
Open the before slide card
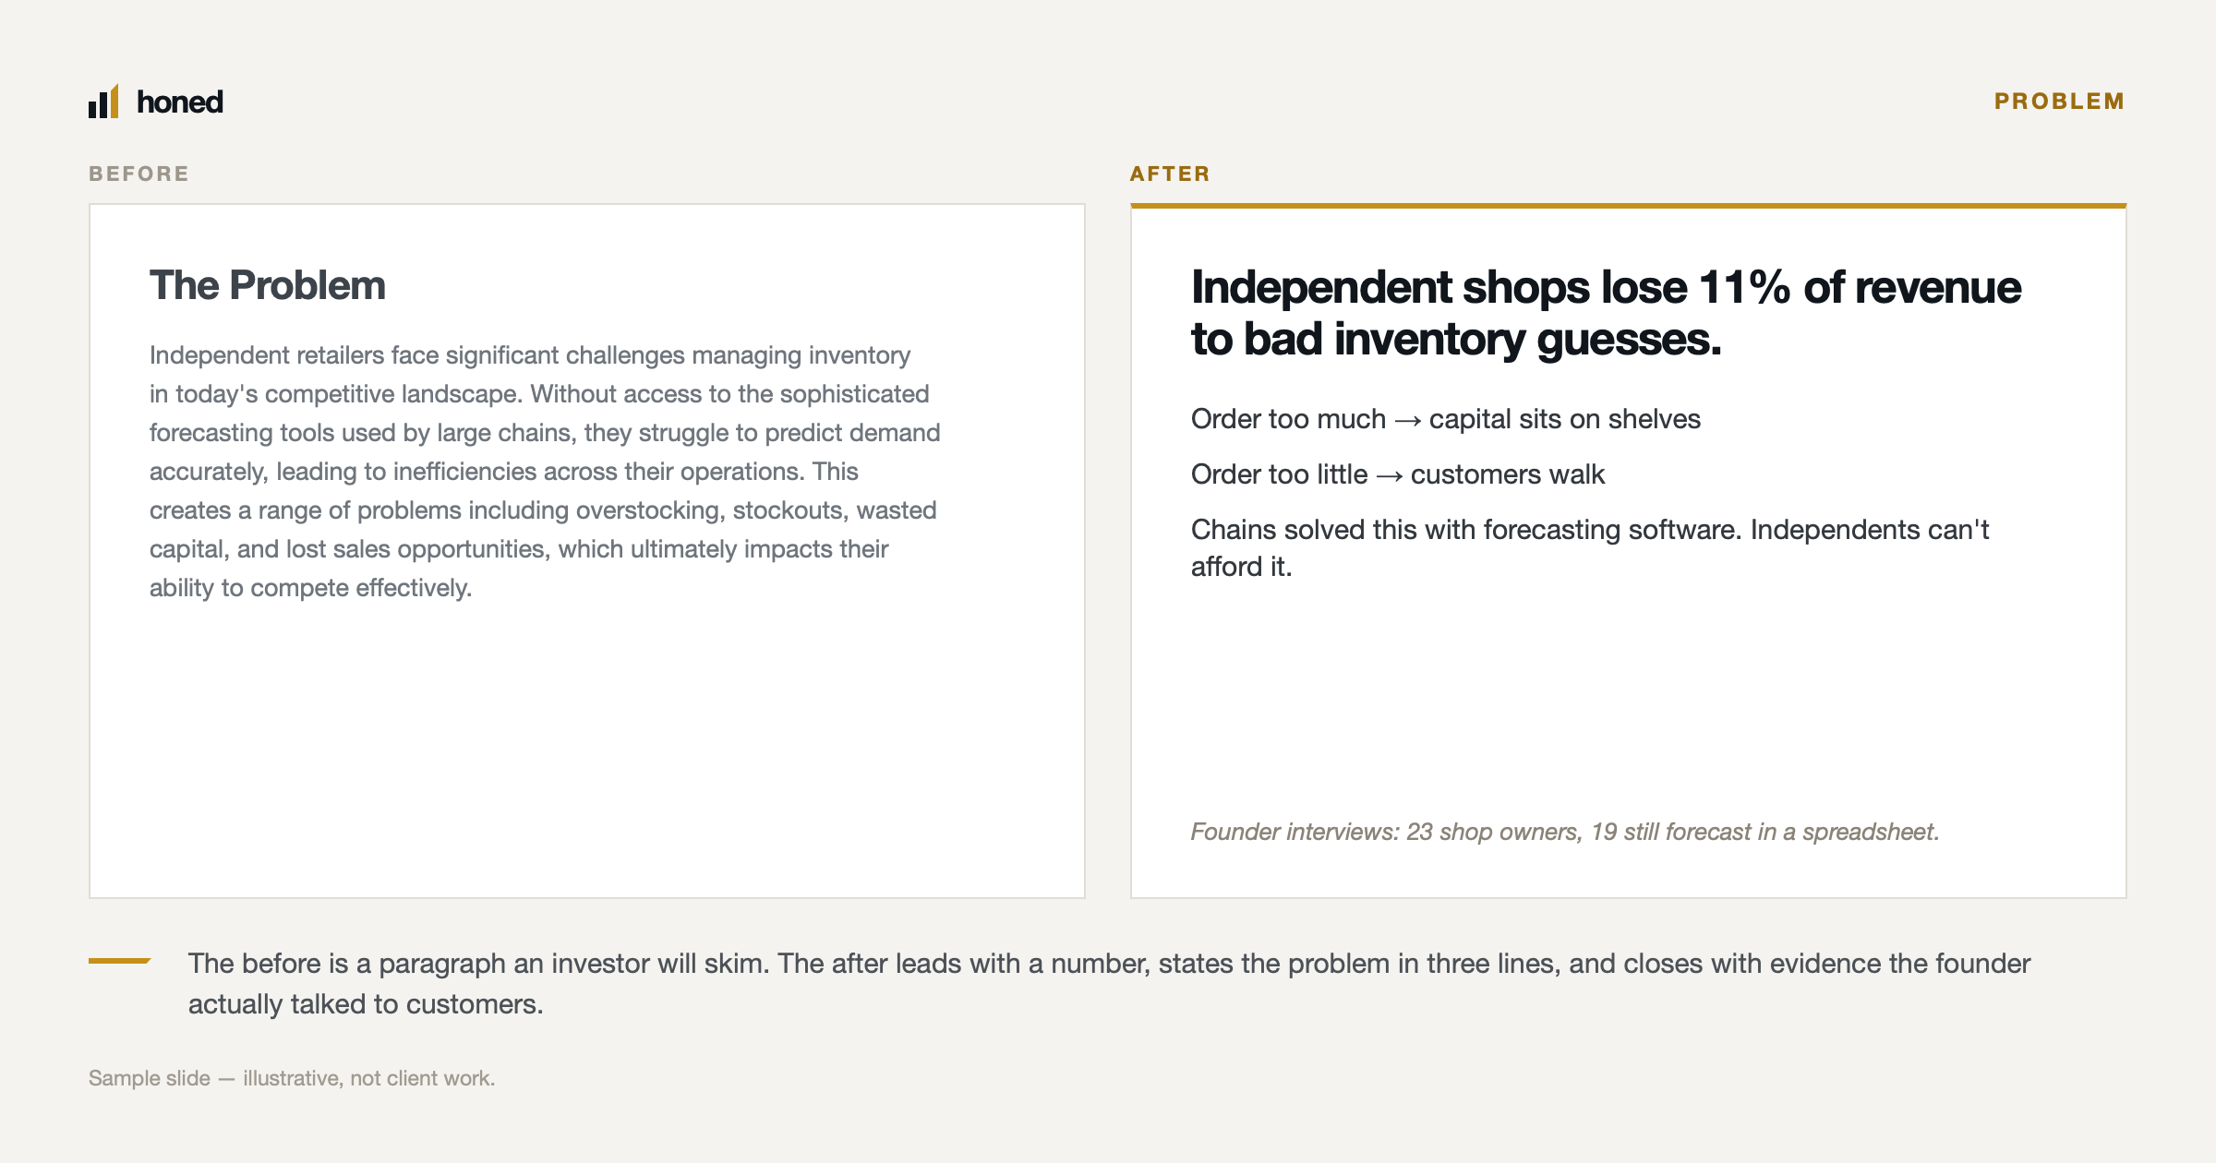pos(587,551)
